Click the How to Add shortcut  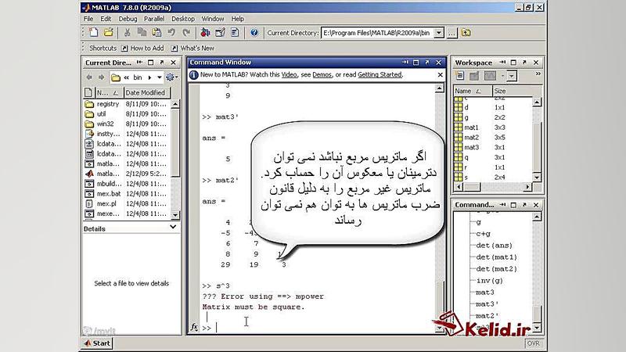tap(142, 48)
